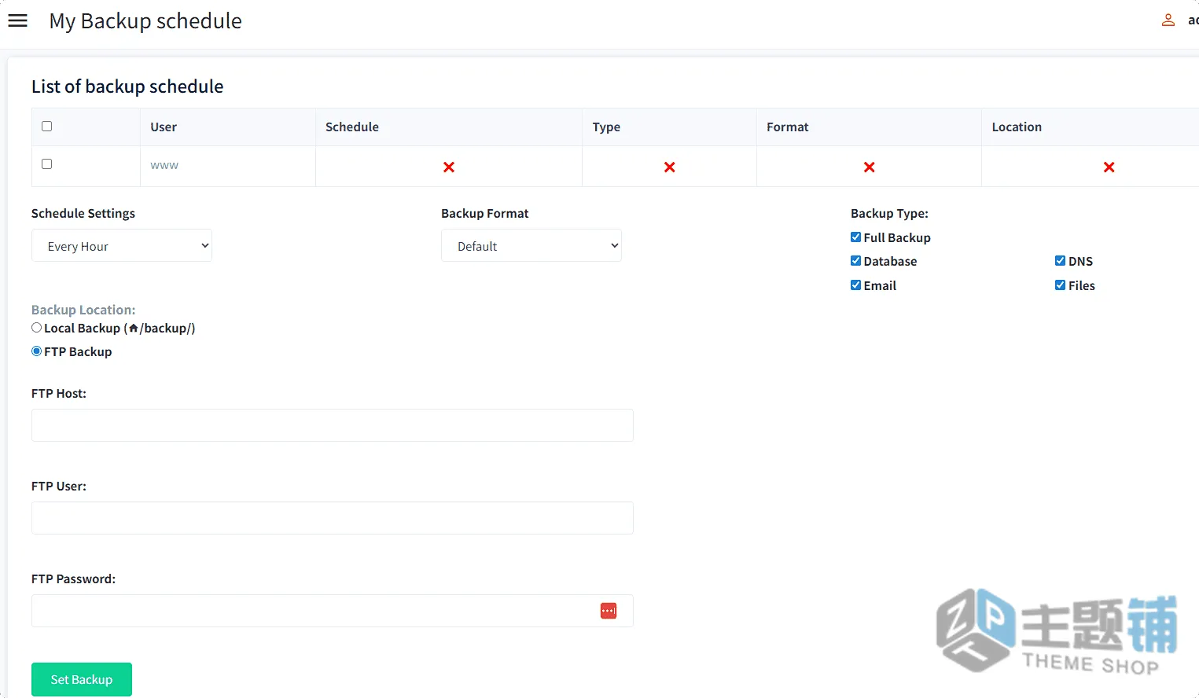1199x698 pixels.
Task: Click the red X in Format column
Action: pos(870,167)
